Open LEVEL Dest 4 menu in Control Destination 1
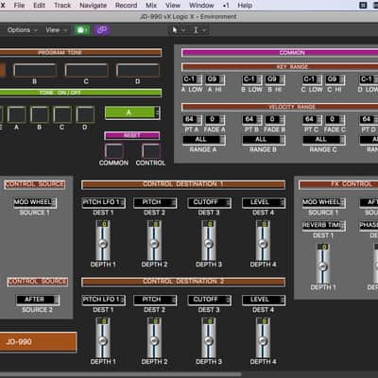This screenshot has height=378, width=378. (264, 202)
